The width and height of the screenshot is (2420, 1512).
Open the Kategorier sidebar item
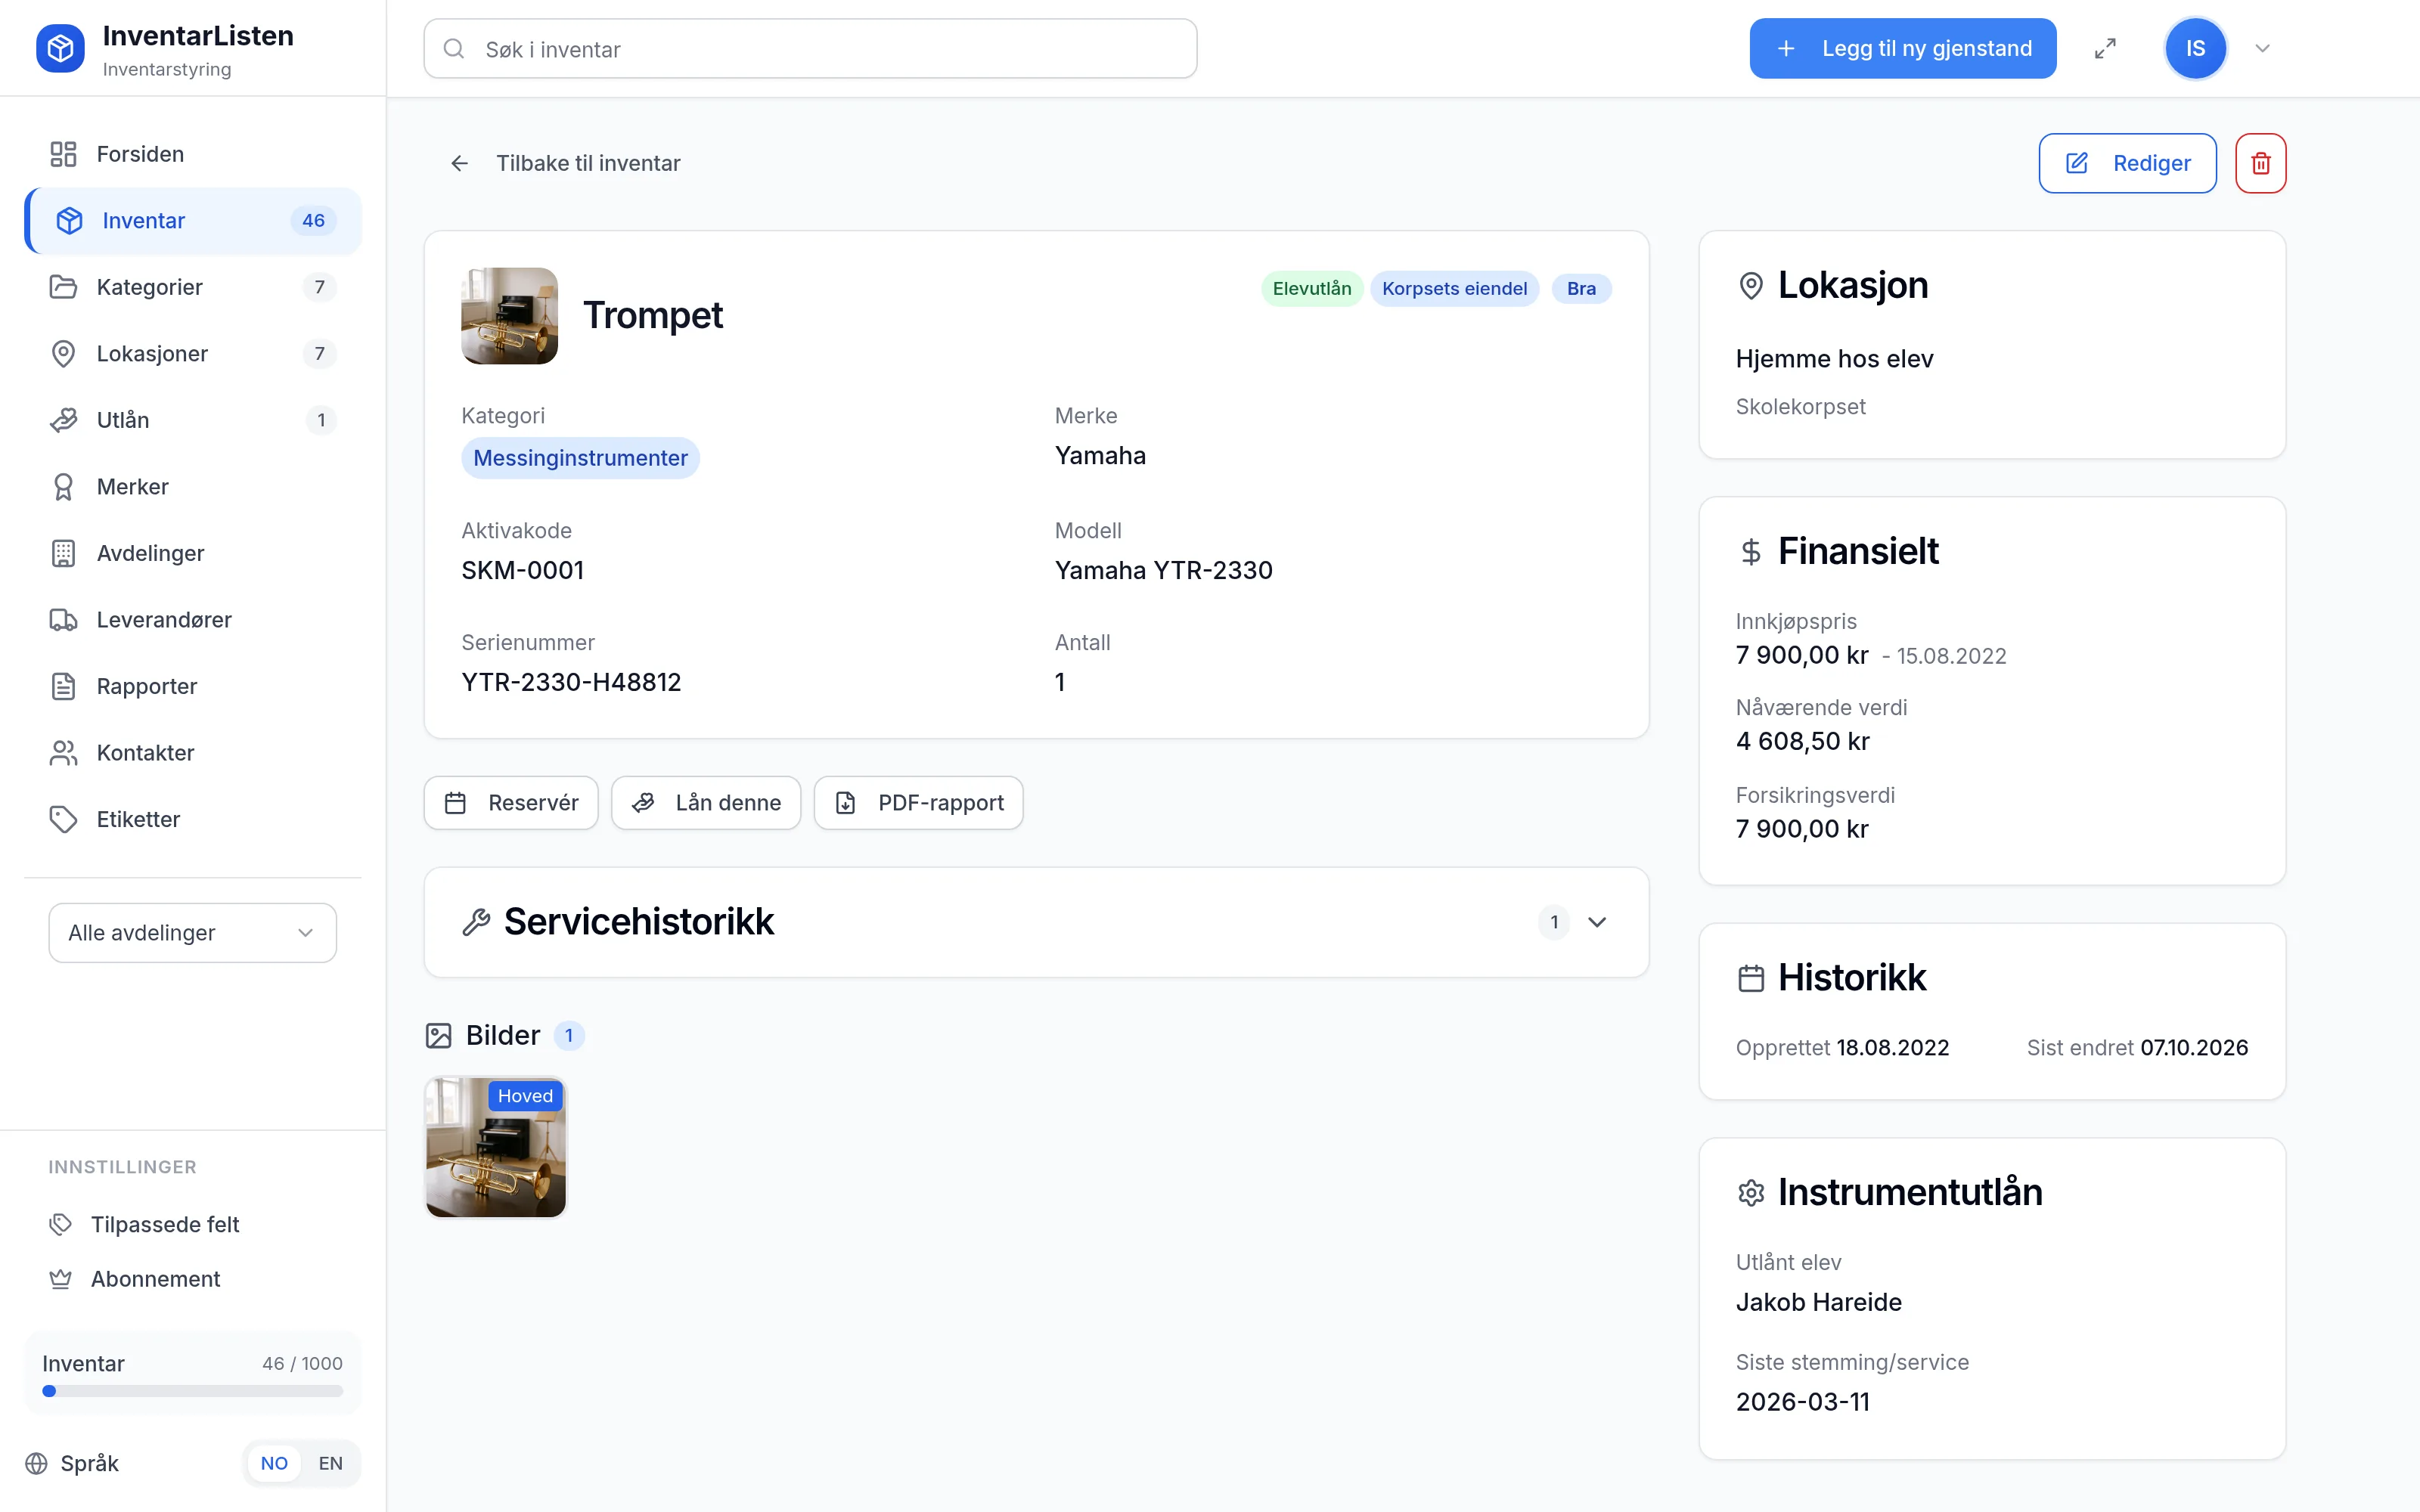[x=193, y=287]
